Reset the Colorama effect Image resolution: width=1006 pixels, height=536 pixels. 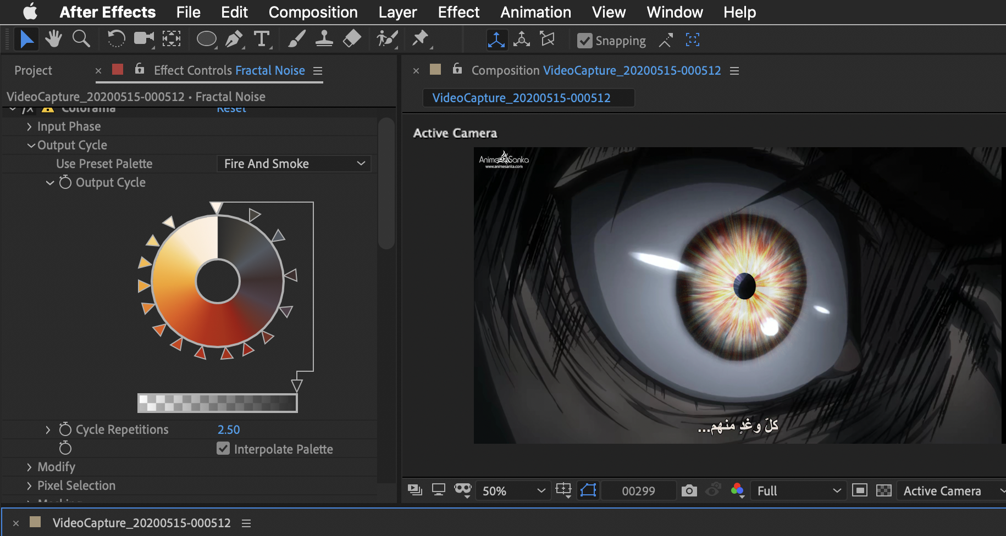(x=231, y=108)
